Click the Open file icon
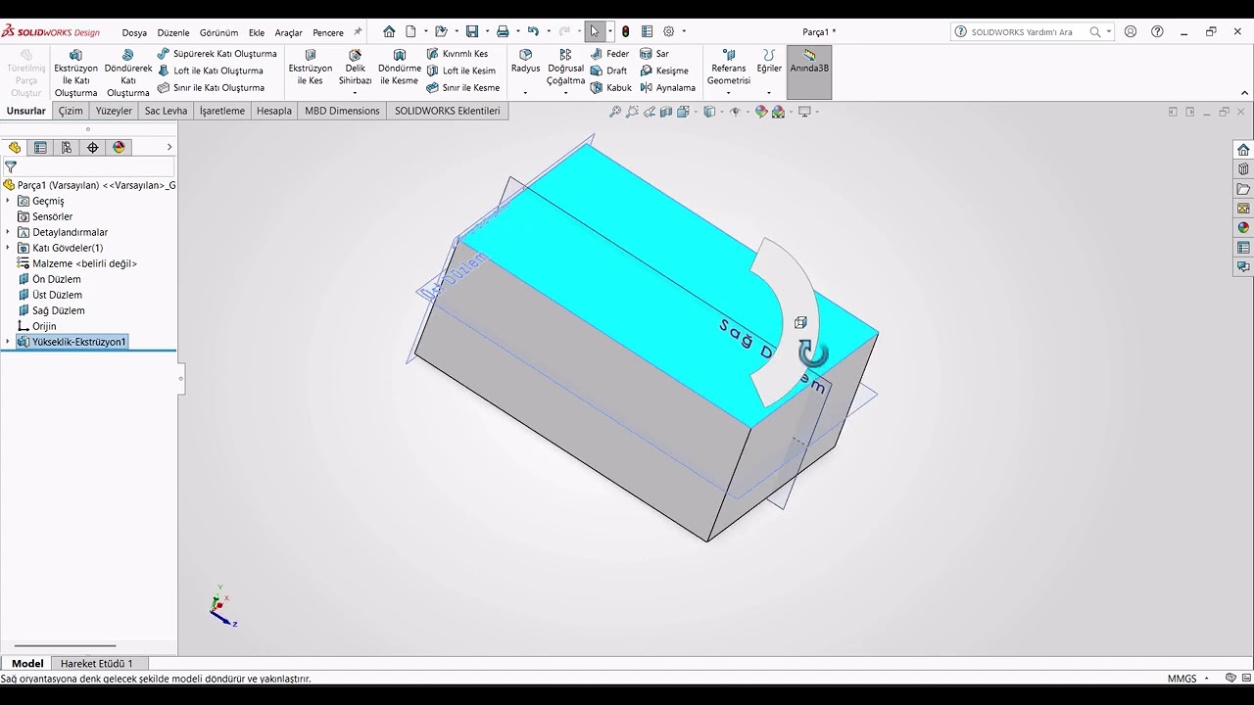 [x=441, y=31]
